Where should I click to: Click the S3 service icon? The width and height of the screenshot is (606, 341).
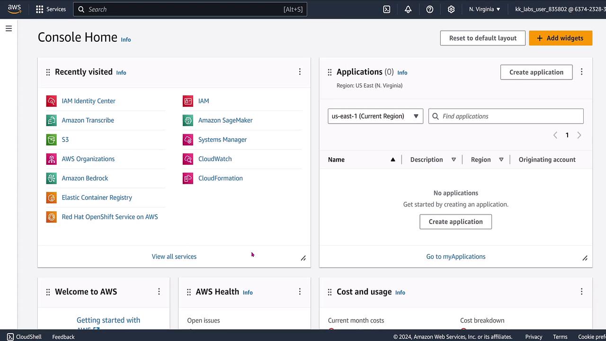point(51,140)
